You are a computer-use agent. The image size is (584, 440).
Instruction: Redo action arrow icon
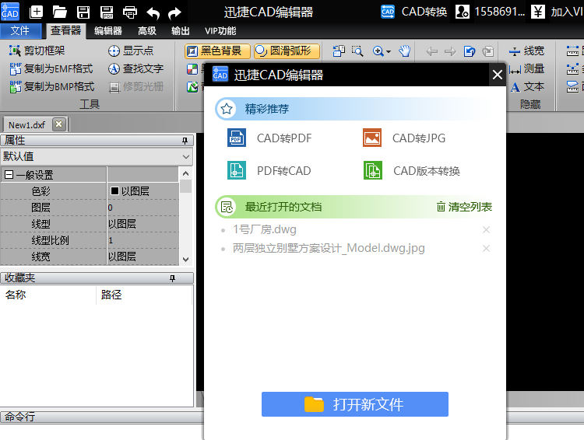174,13
